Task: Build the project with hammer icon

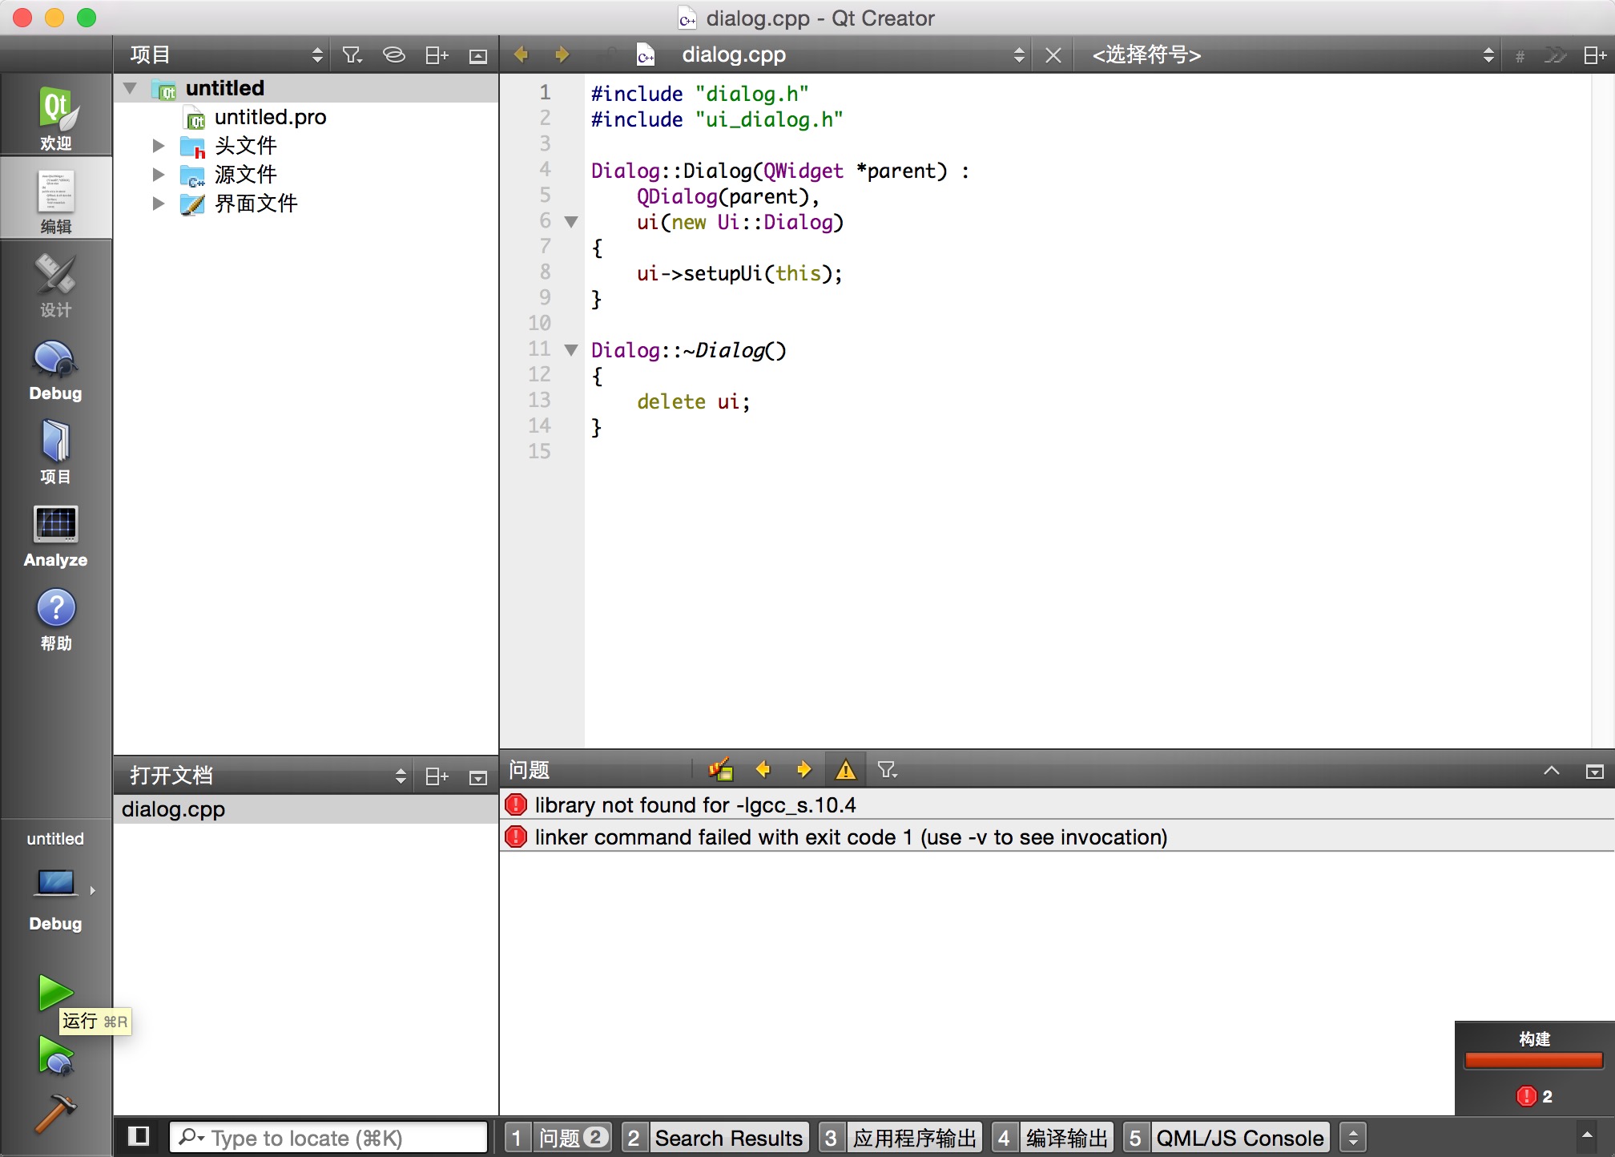Action: [54, 1114]
